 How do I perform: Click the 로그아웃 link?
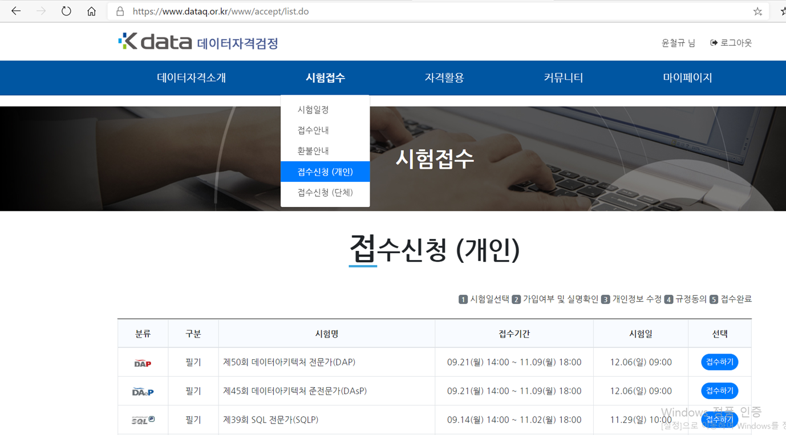[735, 42]
